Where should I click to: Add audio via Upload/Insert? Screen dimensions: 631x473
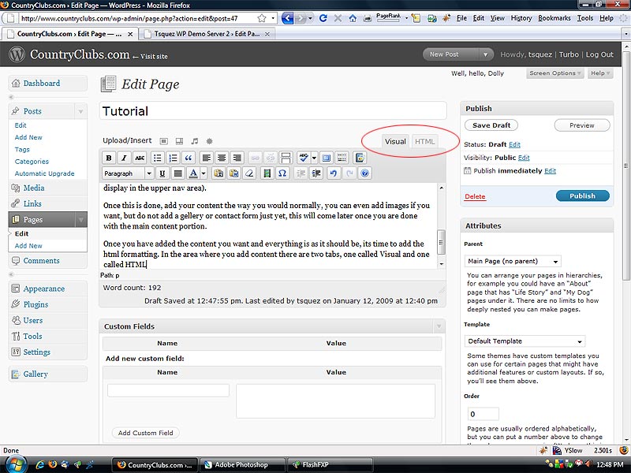pos(195,141)
